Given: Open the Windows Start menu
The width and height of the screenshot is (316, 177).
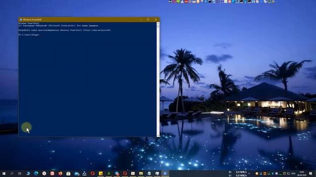Looking at the screenshot, I should 4,174.
